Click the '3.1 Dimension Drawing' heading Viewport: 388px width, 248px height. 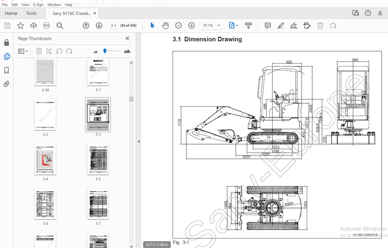(207, 39)
